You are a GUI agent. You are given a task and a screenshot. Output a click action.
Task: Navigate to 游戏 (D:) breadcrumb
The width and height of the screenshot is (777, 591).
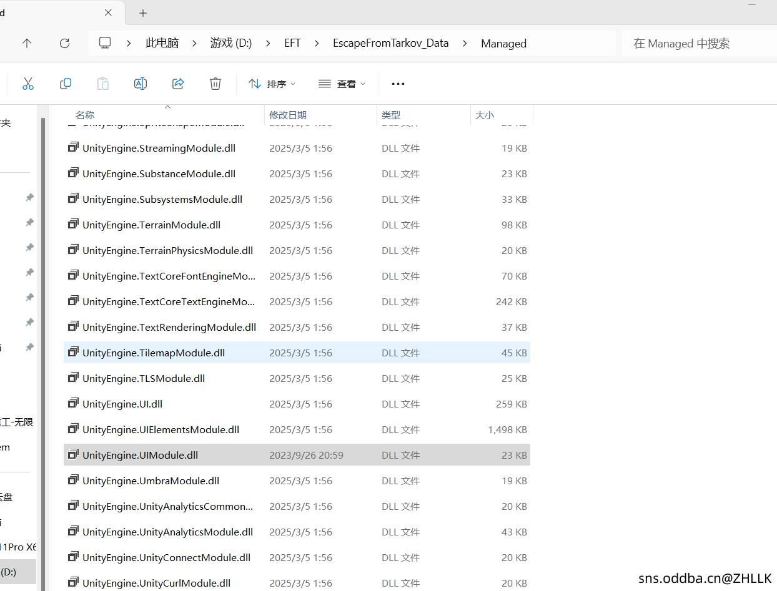(x=231, y=43)
